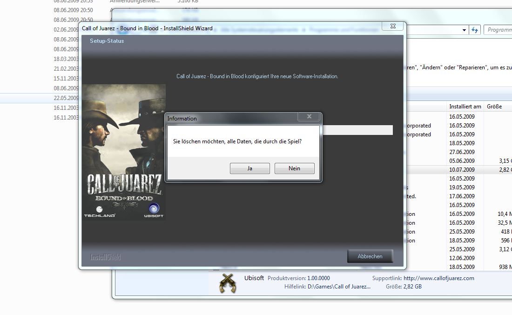Select the program row dated 19.05.2009
Viewport: 512px width, 315px height.
pyautogui.click(x=459, y=188)
